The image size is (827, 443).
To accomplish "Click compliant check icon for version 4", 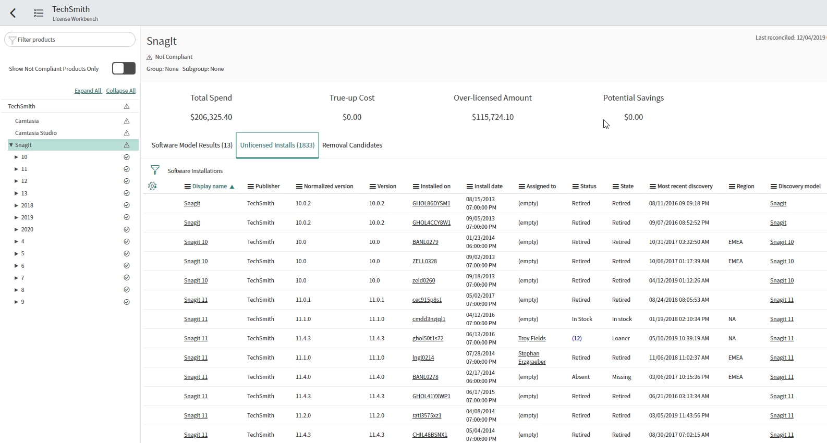I will (126, 241).
